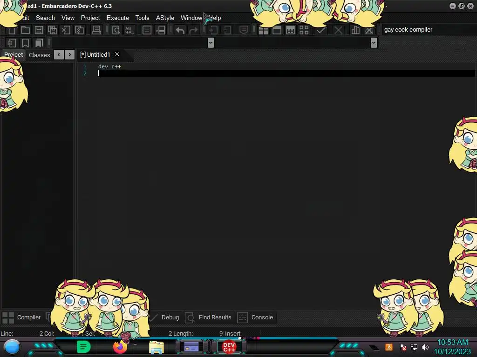Open the Project menu

[x=90, y=18]
